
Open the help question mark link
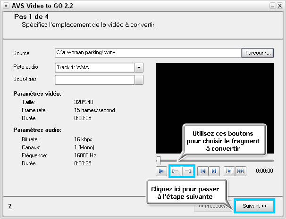click(x=10, y=206)
